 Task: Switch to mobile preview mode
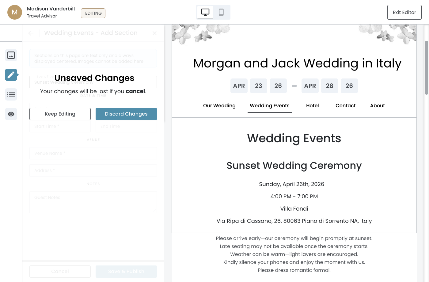[221, 12]
